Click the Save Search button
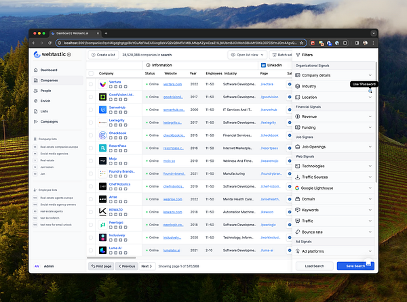Viewport: 407px width, 302px height. pos(355,266)
